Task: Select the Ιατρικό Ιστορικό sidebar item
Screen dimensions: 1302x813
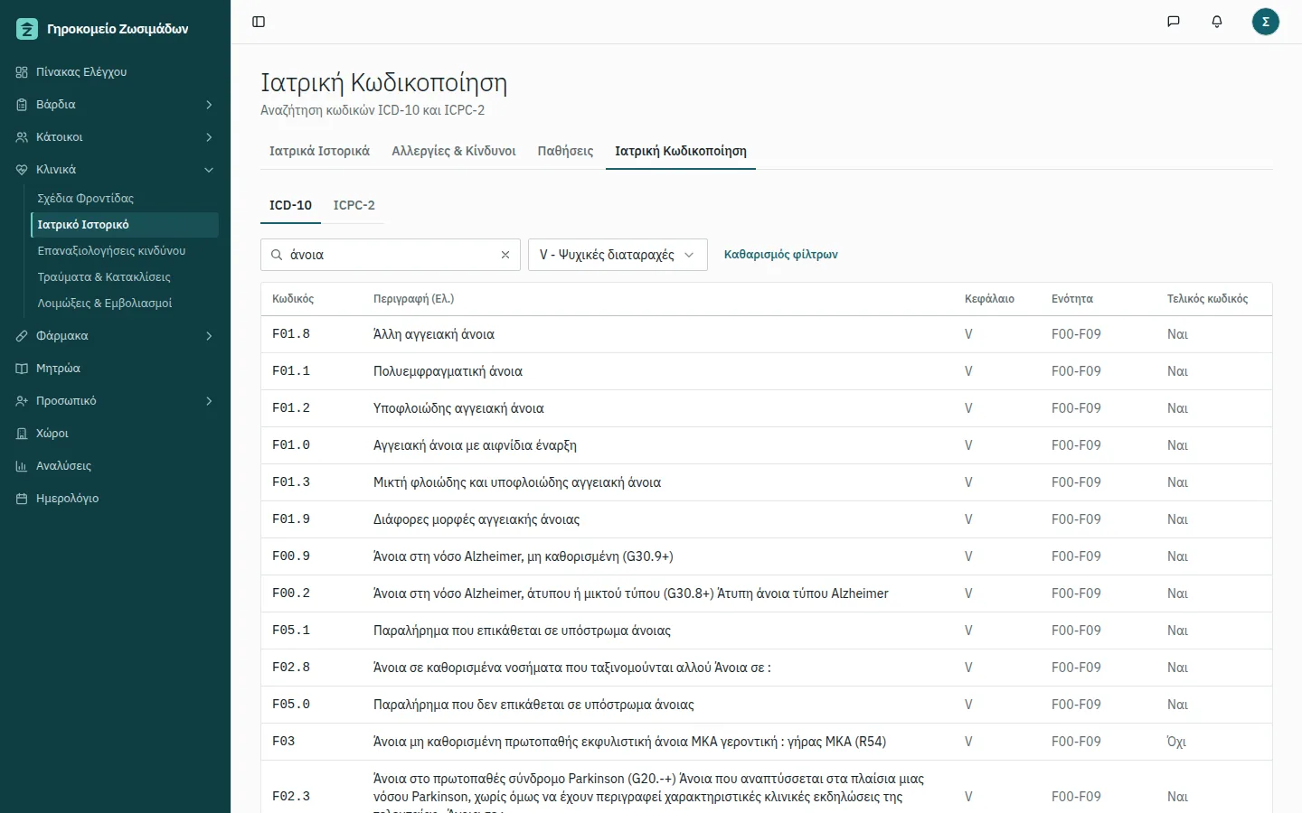Action: (x=124, y=225)
